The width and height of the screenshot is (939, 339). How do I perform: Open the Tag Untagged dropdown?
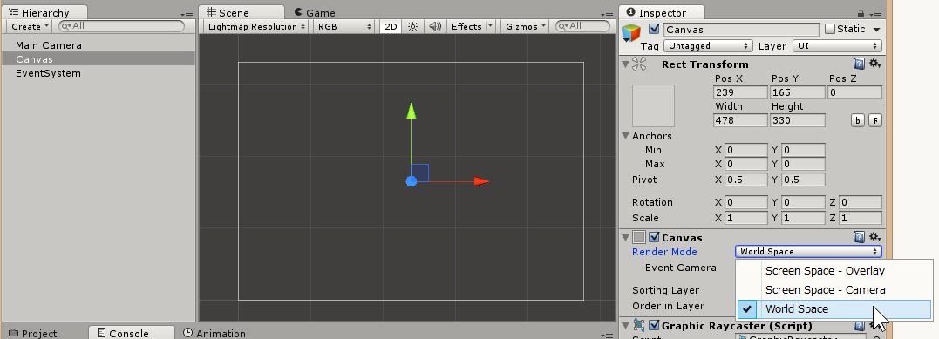[x=709, y=45]
